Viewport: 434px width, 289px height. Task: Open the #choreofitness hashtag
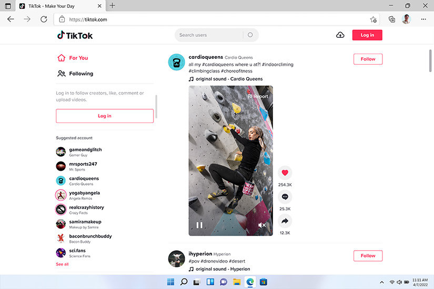point(237,71)
